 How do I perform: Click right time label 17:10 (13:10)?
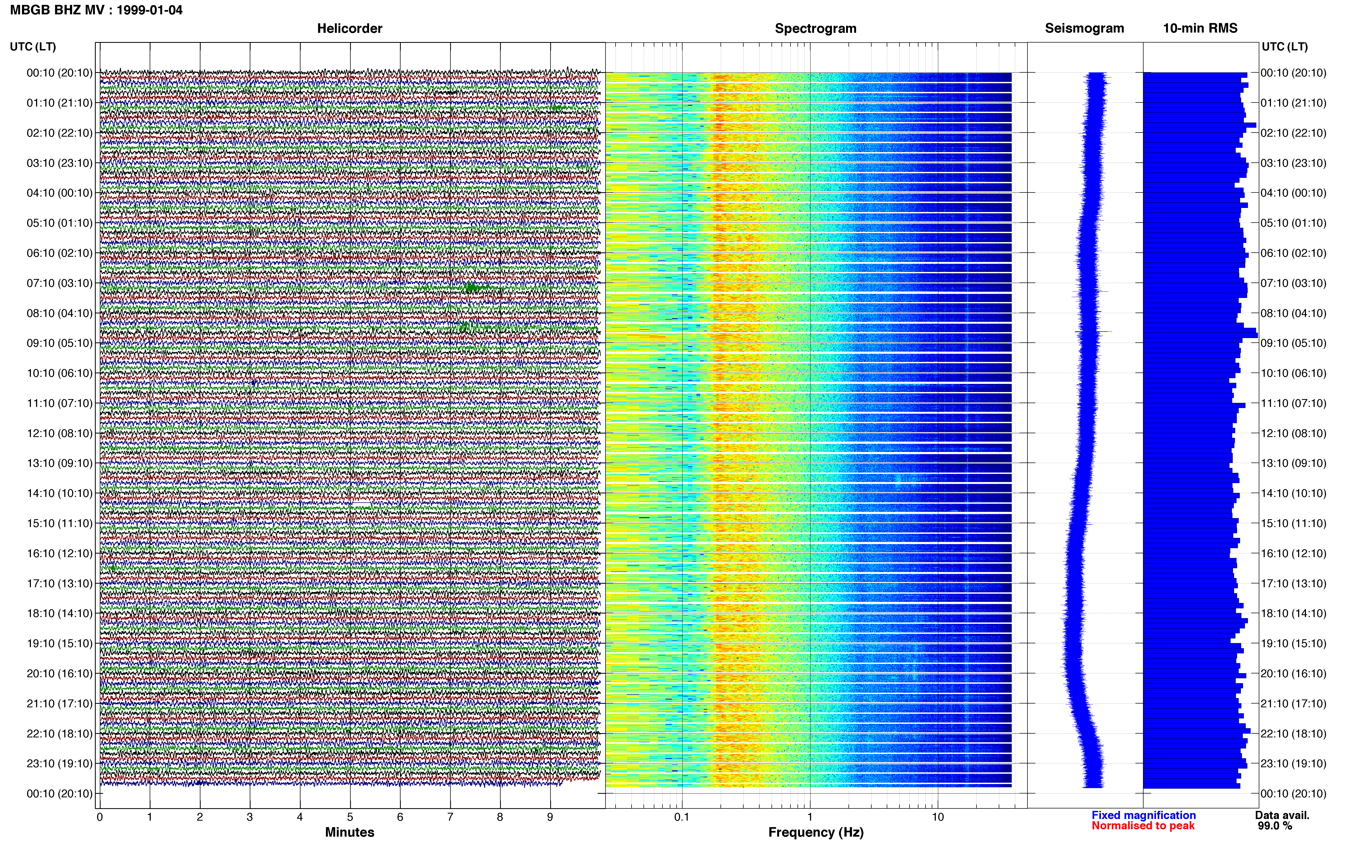1293,584
